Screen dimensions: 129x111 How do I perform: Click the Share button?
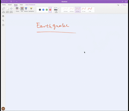click(x=124, y=5)
